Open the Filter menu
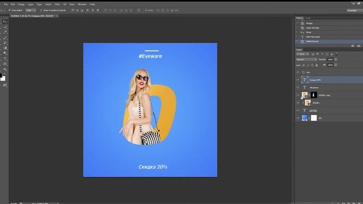Image resolution: width=363 pixels, height=204 pixels. coord(57,5)
